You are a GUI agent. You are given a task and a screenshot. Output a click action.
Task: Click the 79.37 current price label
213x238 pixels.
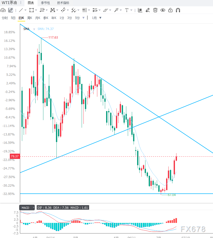tap(15, 156)
